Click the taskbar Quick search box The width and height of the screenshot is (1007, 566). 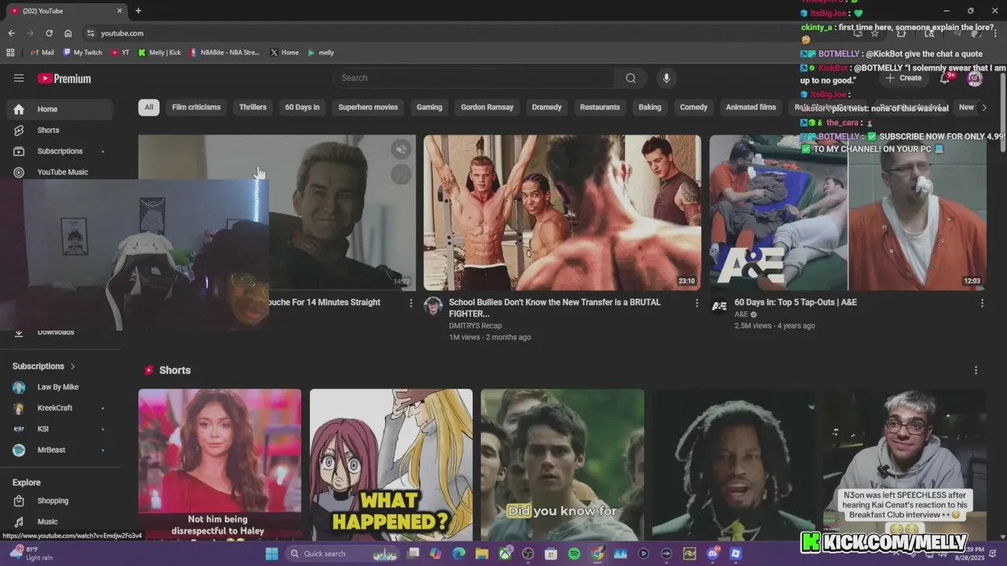click(342, 553)
